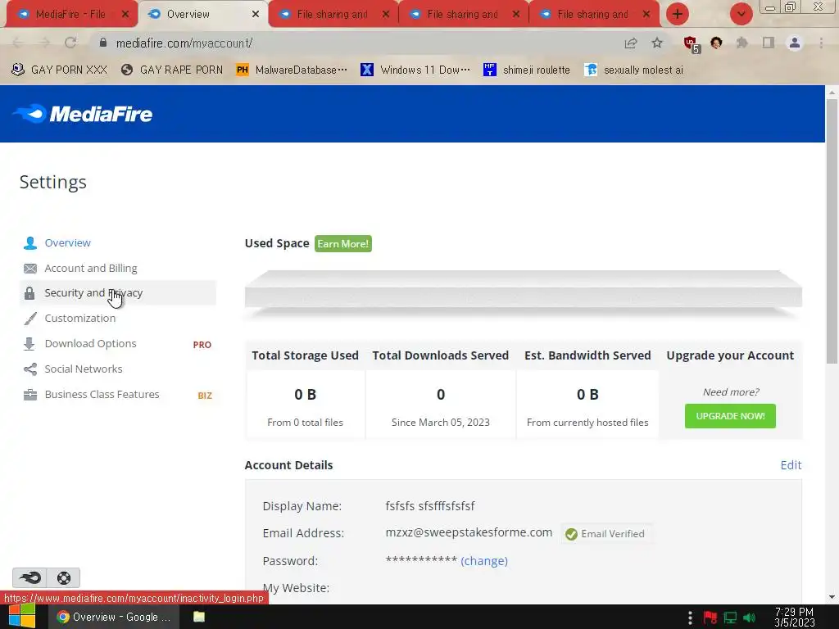Close the MediaFire - File tab

pos(125,15)
